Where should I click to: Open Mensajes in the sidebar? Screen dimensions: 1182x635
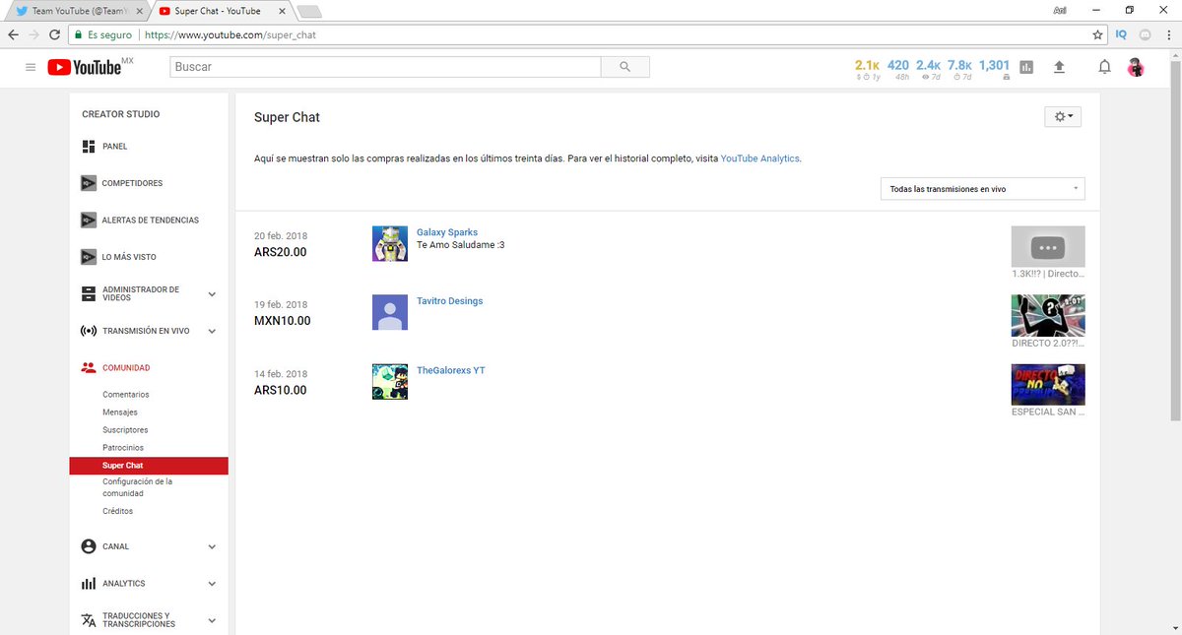[x=120, y=413]
